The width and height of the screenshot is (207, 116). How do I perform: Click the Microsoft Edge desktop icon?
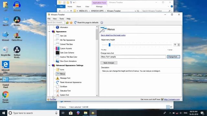point(5,67)
